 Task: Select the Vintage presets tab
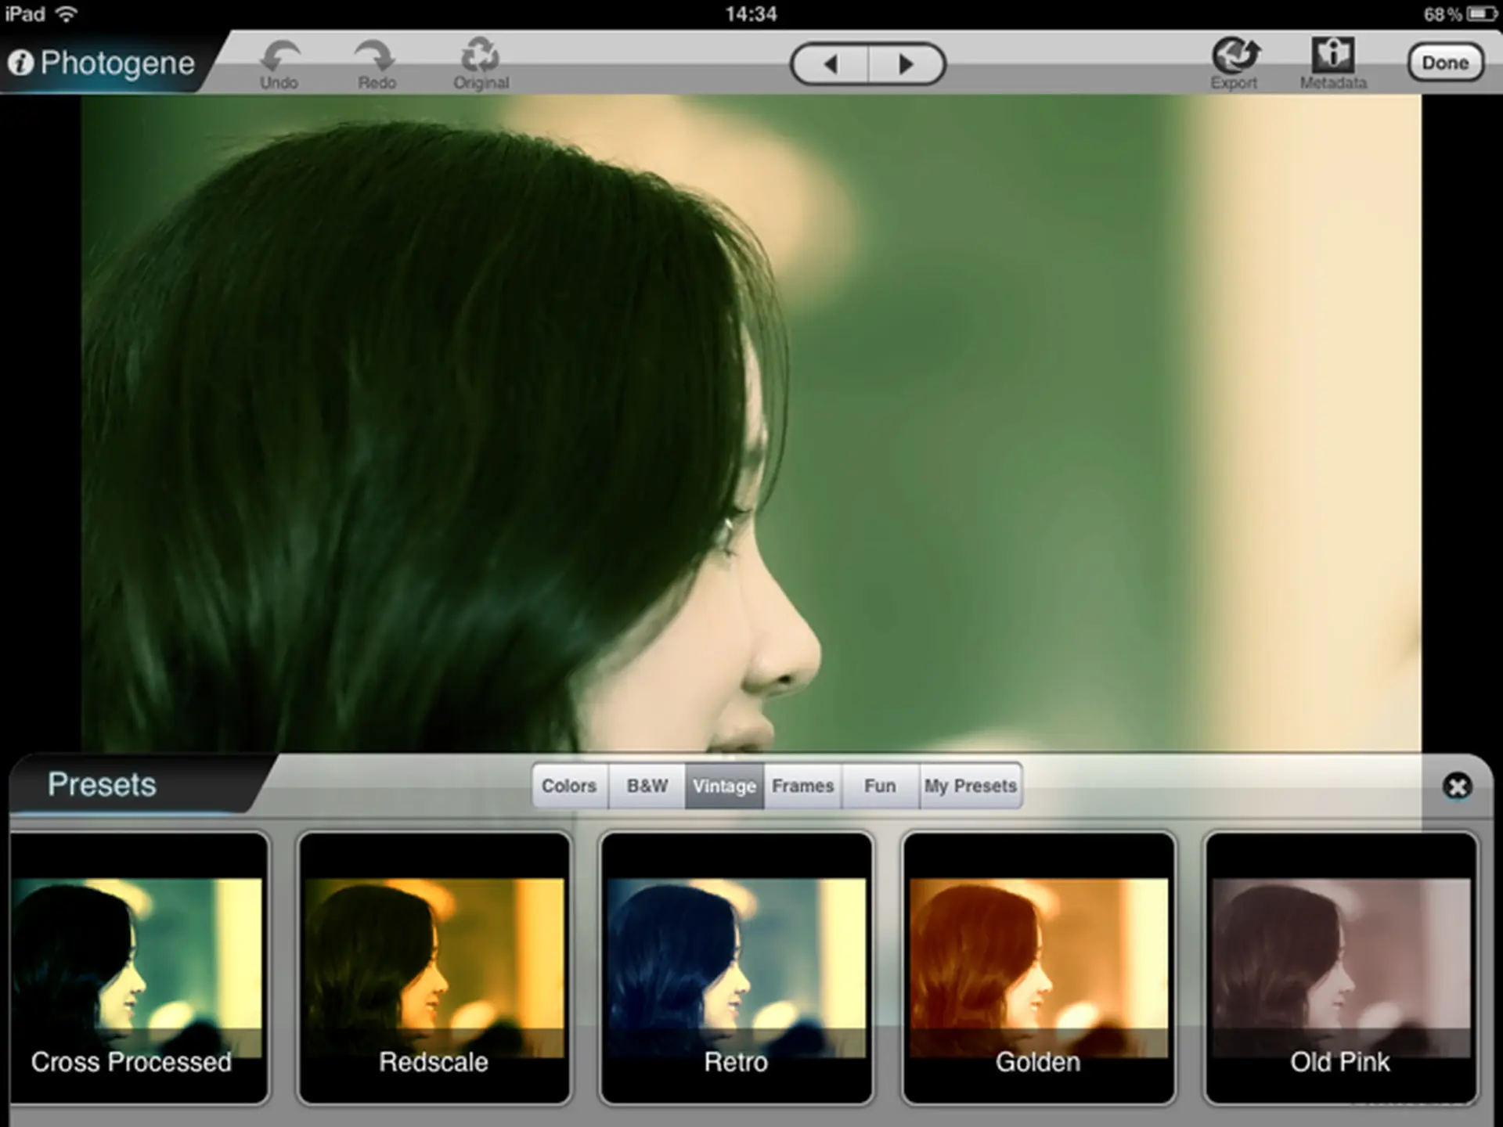click(x=724, y=786)
